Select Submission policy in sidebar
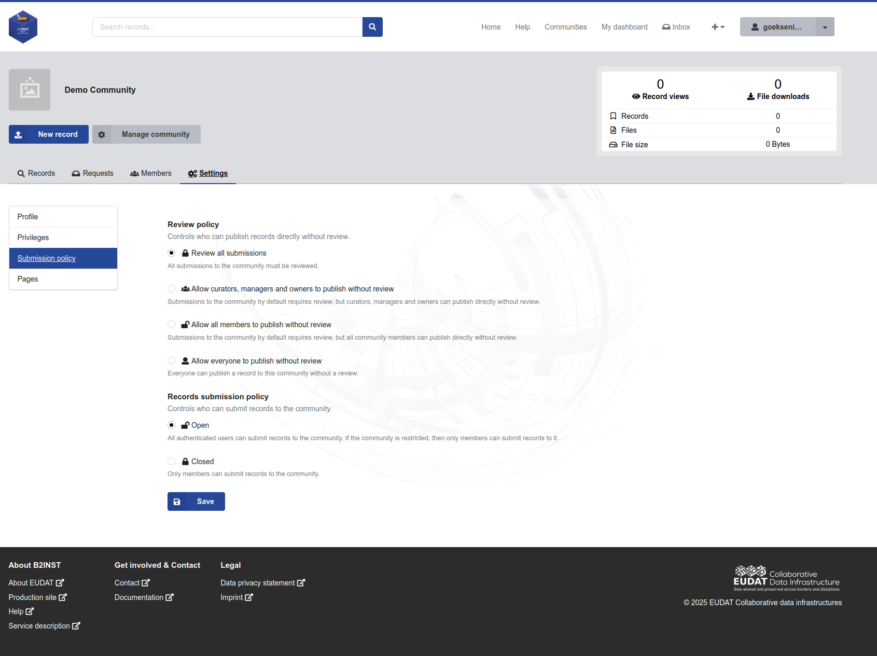 click(63, 258)
